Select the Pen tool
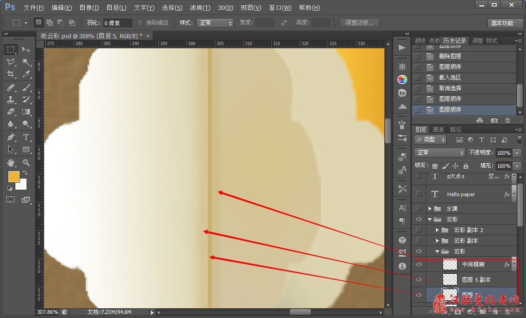Image resolution: width=526 pixels, height=318 pixels. coord(11,137)
